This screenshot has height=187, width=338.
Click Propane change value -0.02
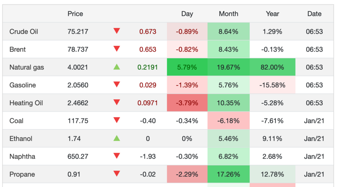tap(148, 174)
